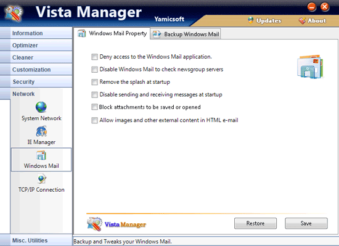Open the System Network globe icon

(x=41, y=107)
